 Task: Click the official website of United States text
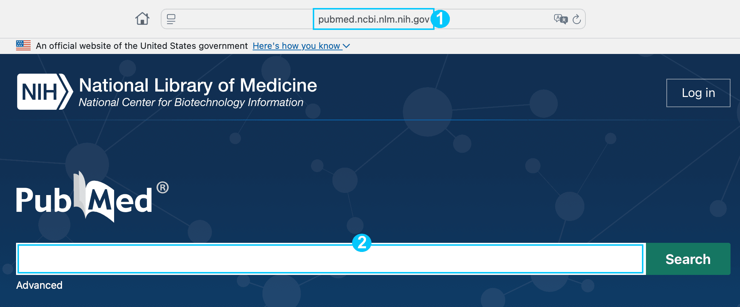[x=142, y=46]
